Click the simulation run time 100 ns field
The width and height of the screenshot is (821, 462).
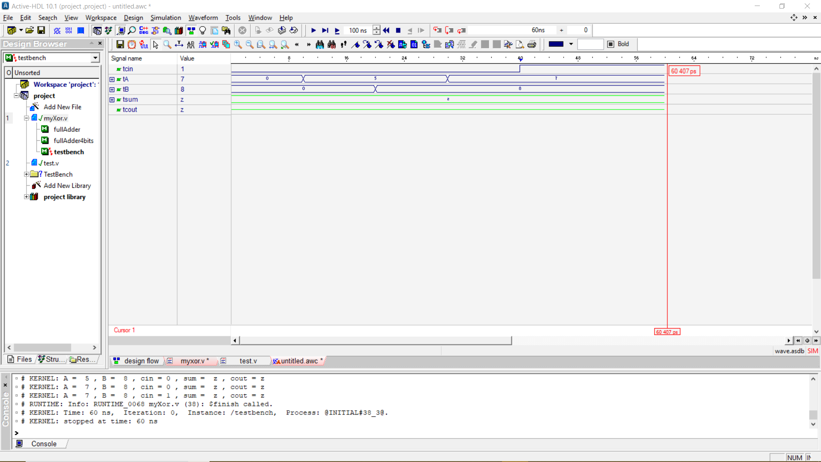[x=358, y=30]
